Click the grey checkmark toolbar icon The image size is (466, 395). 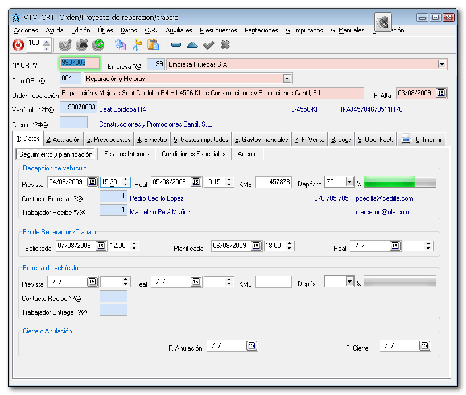coord(209,45)
